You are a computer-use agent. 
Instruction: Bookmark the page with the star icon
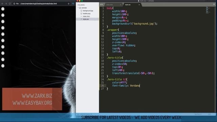point(68,4)
